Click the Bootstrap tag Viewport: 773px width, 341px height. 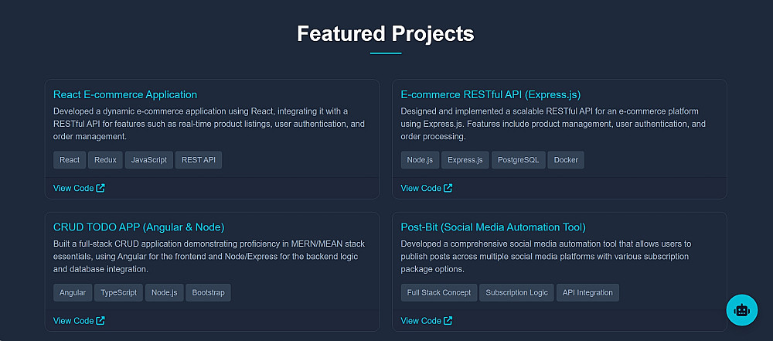point(208,292)
